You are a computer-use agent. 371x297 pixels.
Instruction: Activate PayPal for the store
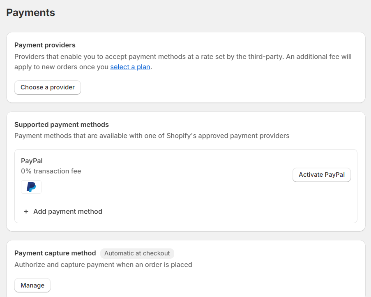click(x=321, y=175)
